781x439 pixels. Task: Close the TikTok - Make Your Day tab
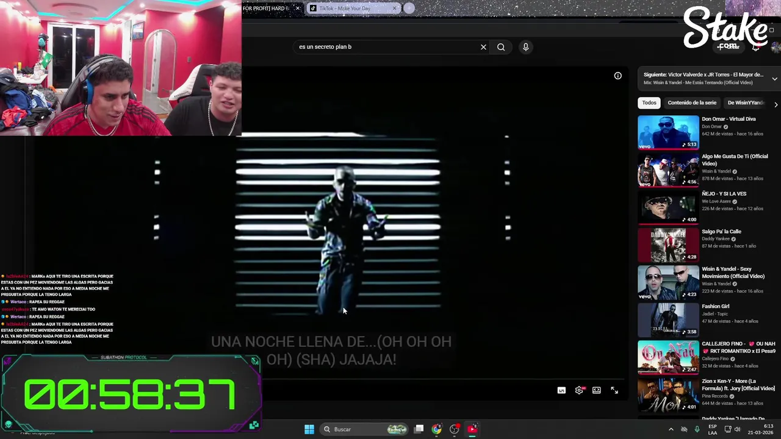[395, 9]
